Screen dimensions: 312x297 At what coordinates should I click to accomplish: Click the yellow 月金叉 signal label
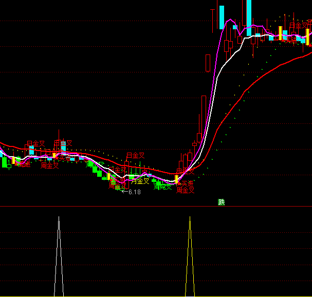(140, 181)
